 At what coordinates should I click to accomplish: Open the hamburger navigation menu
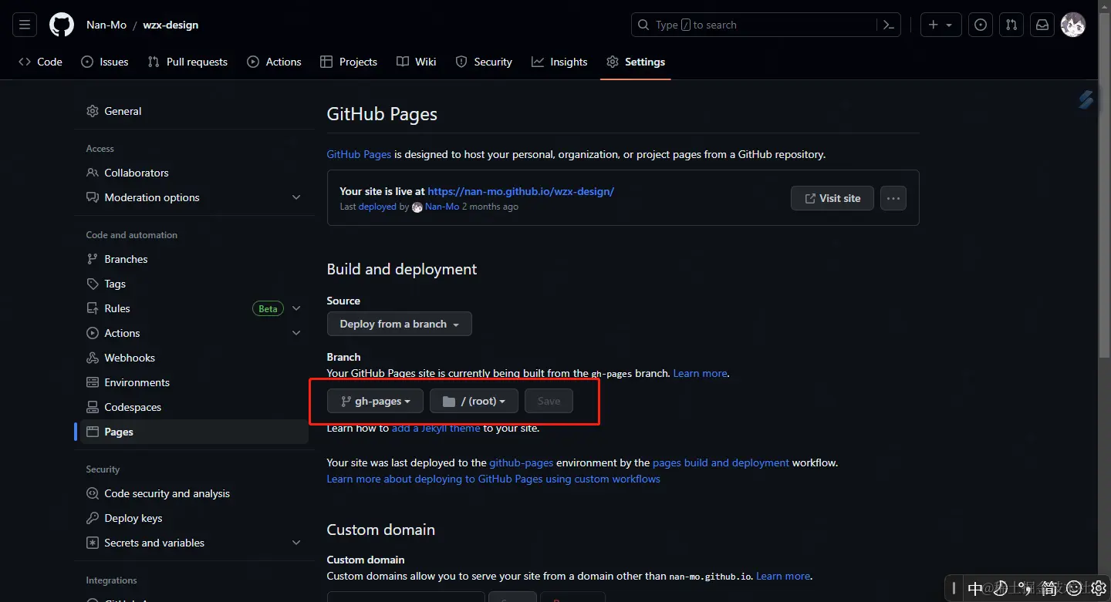click(x=25, y=25)
